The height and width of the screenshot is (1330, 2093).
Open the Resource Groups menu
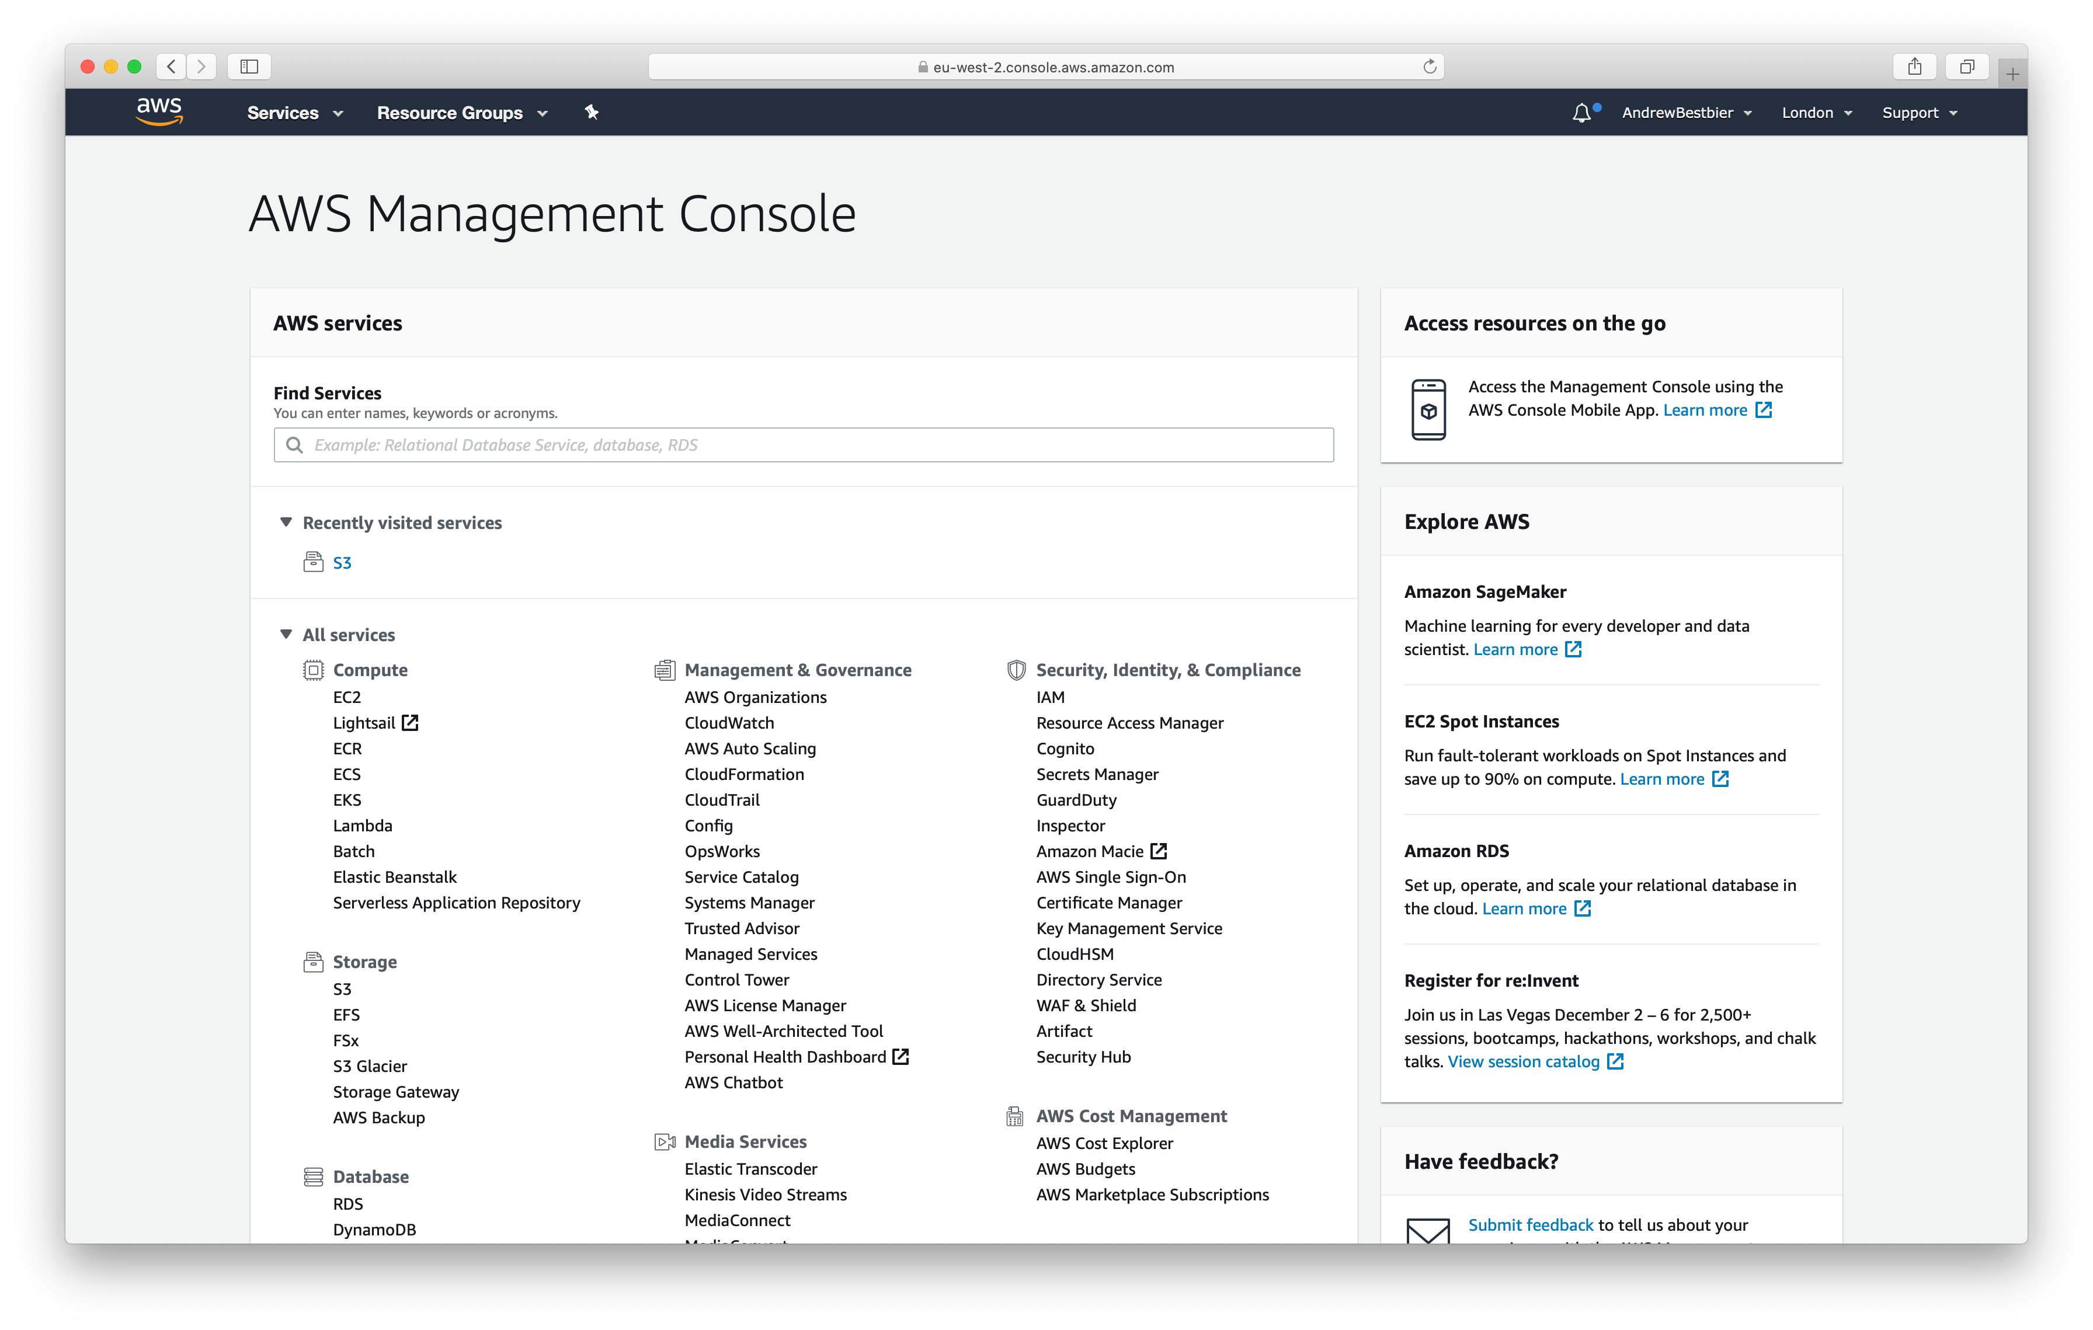461,113
